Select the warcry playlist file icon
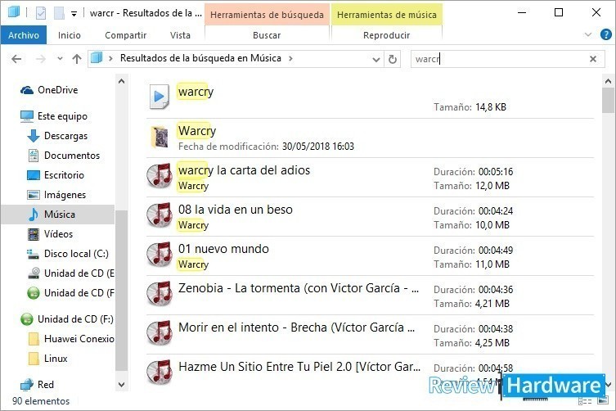 click(x=159, y=97)
